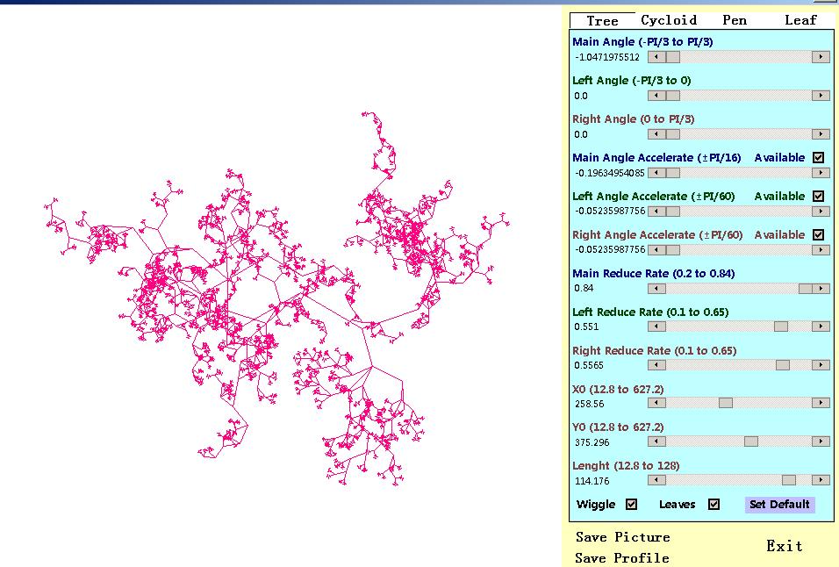Click the Set Default button
This screenshot has height=567, width=839.
click(779, 504)
